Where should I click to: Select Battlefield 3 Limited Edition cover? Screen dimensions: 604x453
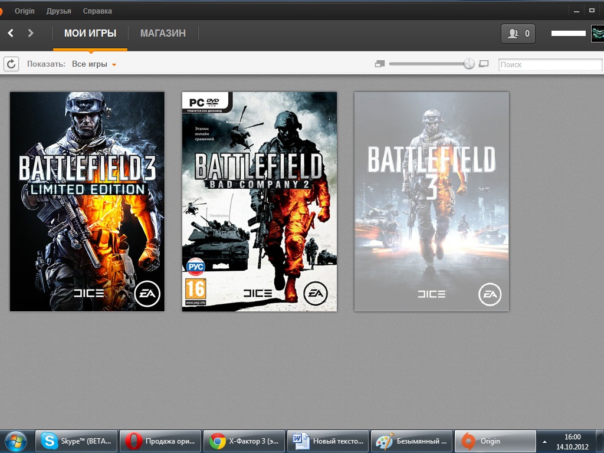[87, 202]
